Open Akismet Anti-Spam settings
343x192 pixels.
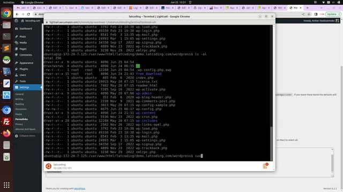pos(25,129)
